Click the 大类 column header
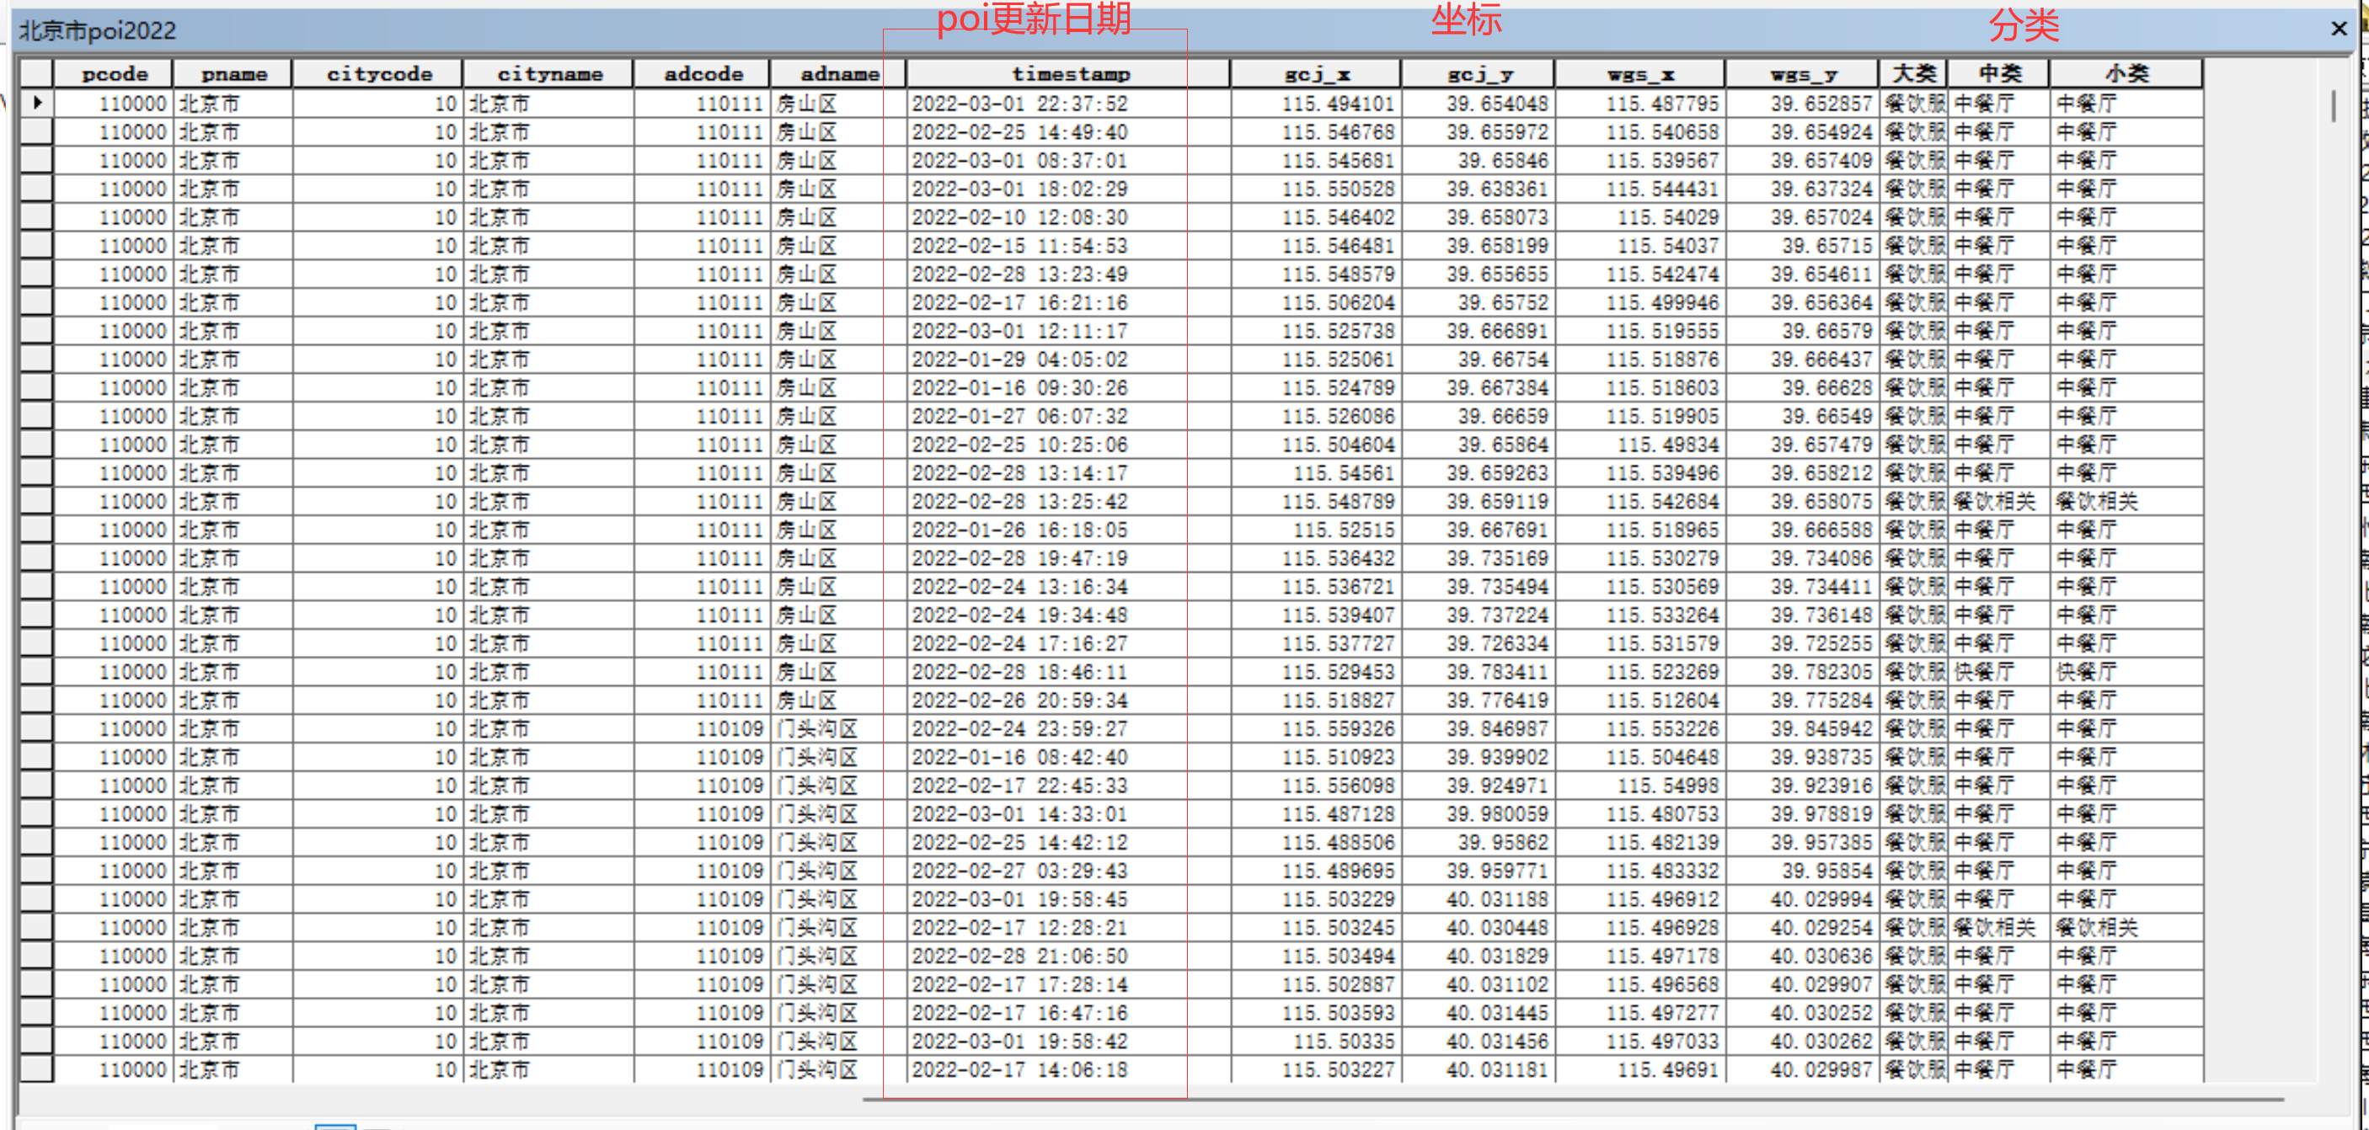 (1914, 73)
